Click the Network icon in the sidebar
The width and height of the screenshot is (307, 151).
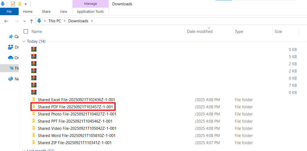pyautogui.click(x=11, y=79)
